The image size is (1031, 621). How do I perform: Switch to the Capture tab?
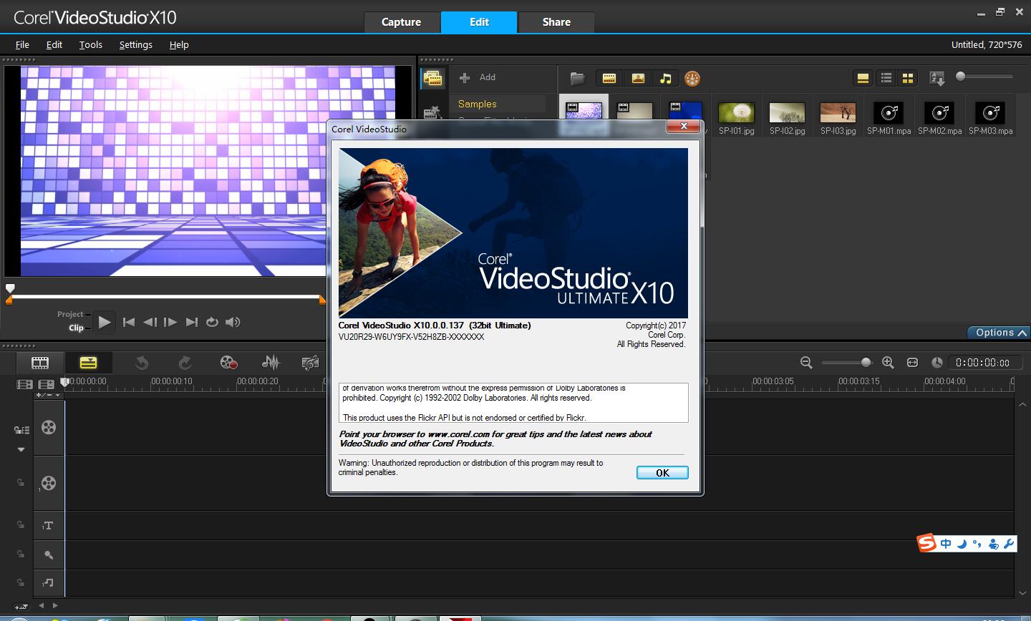[x=401, y=22]
